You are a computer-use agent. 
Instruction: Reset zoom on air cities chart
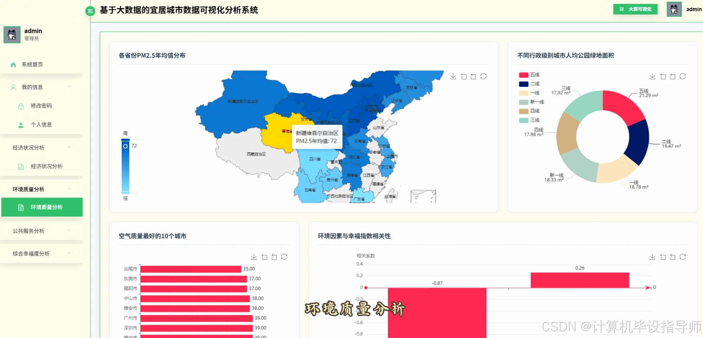274,257
